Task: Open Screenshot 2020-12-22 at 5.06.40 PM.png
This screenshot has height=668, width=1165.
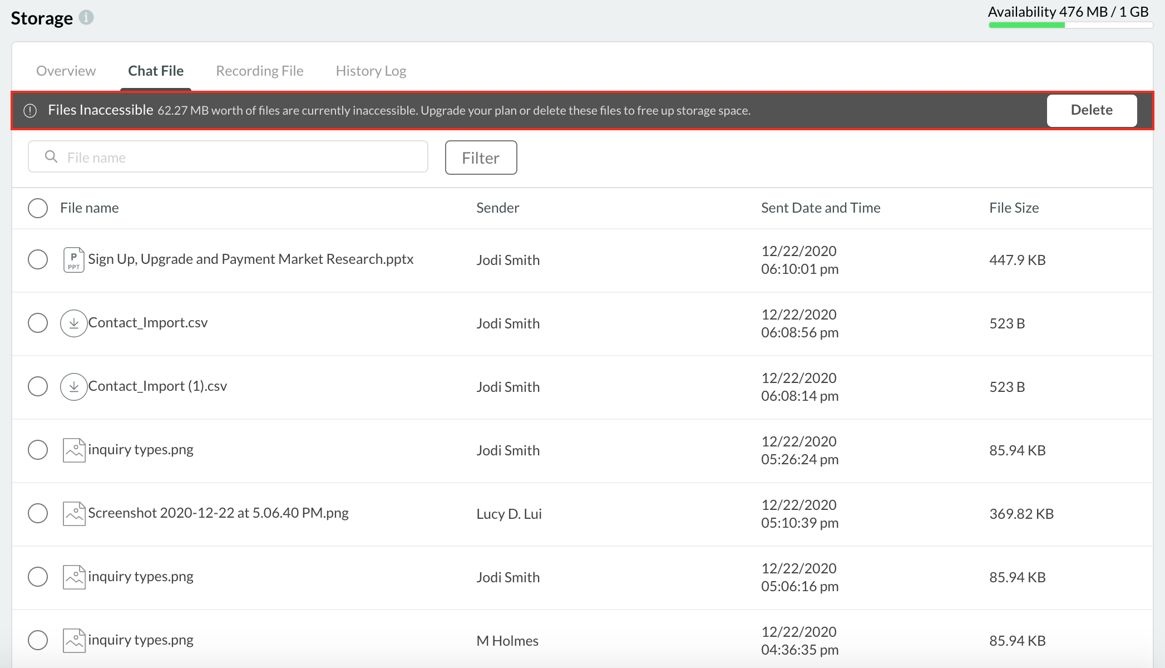Action: point(218,513)
